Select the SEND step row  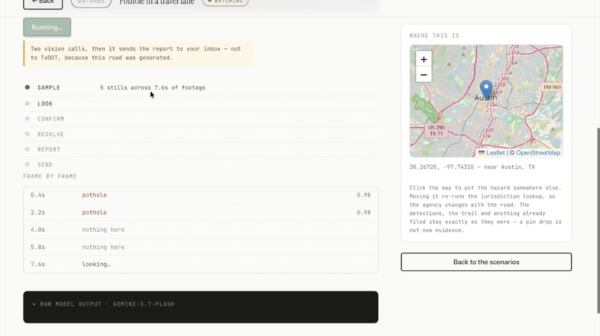click(200, 165)
